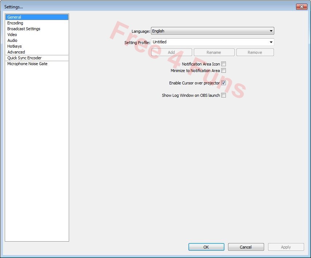Open the Audio settings category
This screenshot has width=311, height=258.
coord(12,40)
